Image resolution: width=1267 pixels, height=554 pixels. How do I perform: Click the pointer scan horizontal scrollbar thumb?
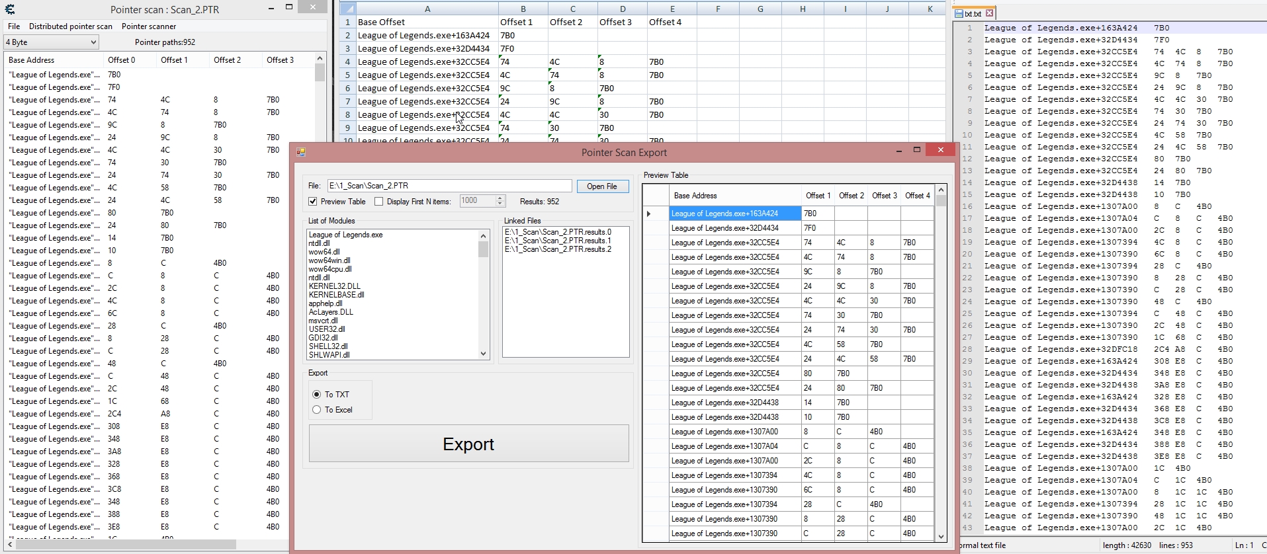tap(126, 545)
